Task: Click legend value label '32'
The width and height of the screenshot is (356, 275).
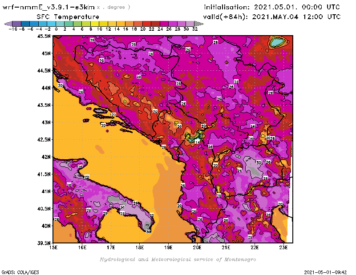Action: 195,29
